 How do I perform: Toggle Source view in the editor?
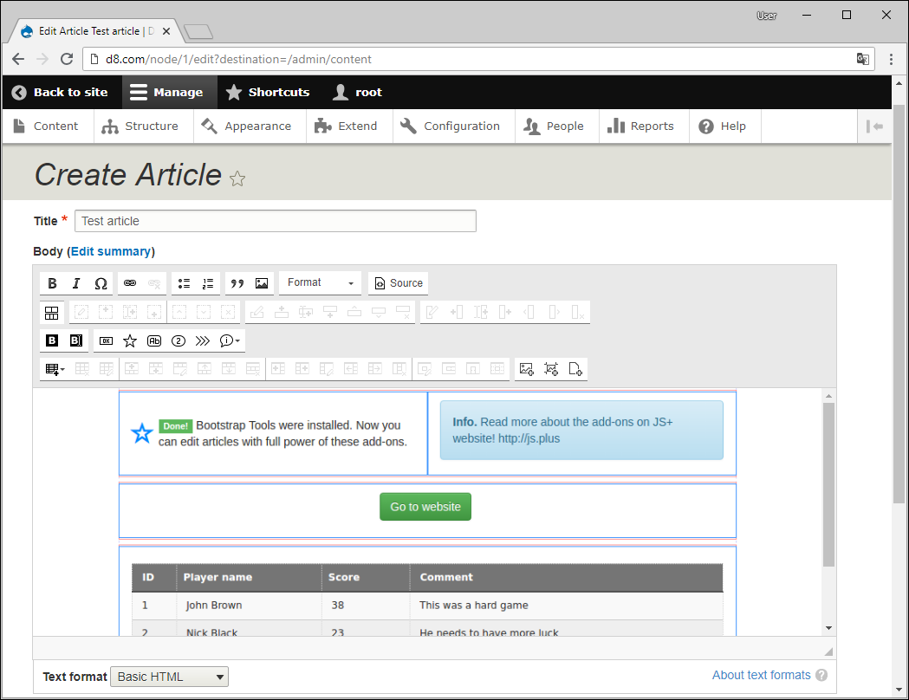[x=399, y=283]
